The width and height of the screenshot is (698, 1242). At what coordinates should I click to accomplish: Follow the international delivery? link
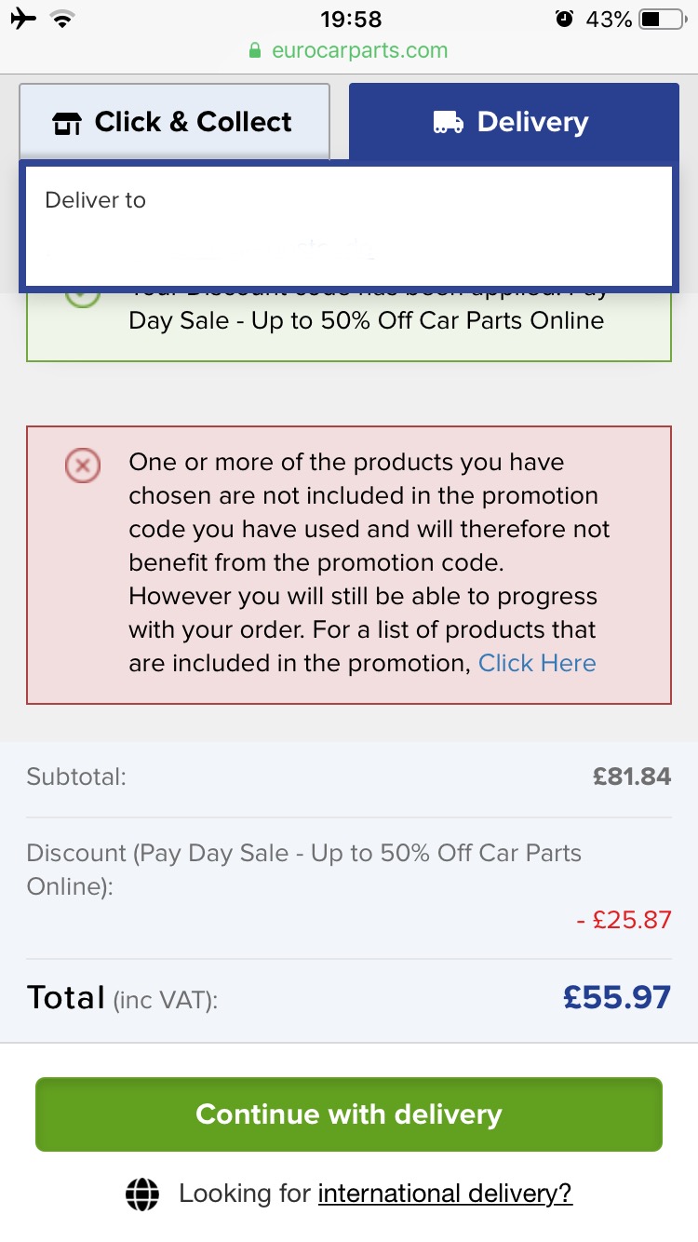coord(445,1194)
